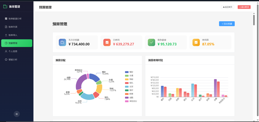The image size is (259, 122).
Task: Click the red 已使用 chart icon
Action: pos(107,42)
